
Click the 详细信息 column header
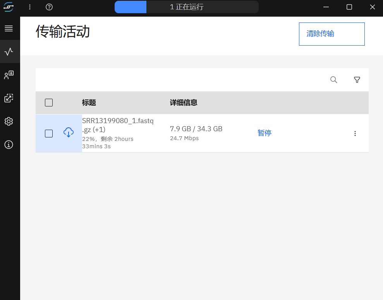coord(184,103)
